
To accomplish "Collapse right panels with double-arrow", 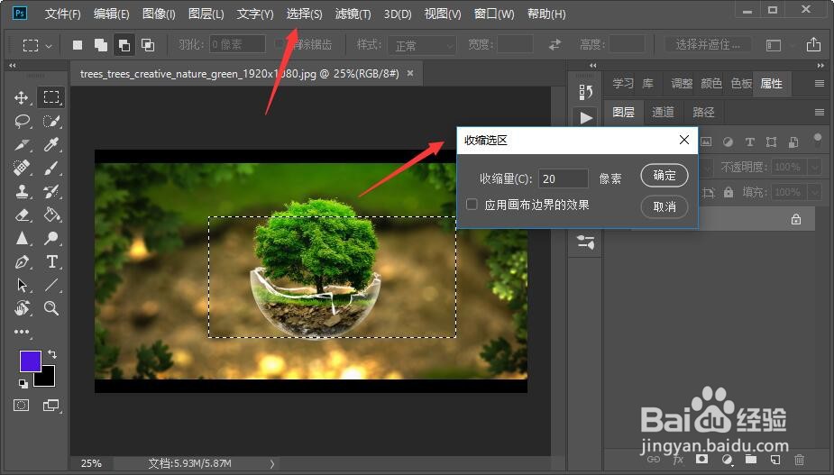I will [820, 66].
